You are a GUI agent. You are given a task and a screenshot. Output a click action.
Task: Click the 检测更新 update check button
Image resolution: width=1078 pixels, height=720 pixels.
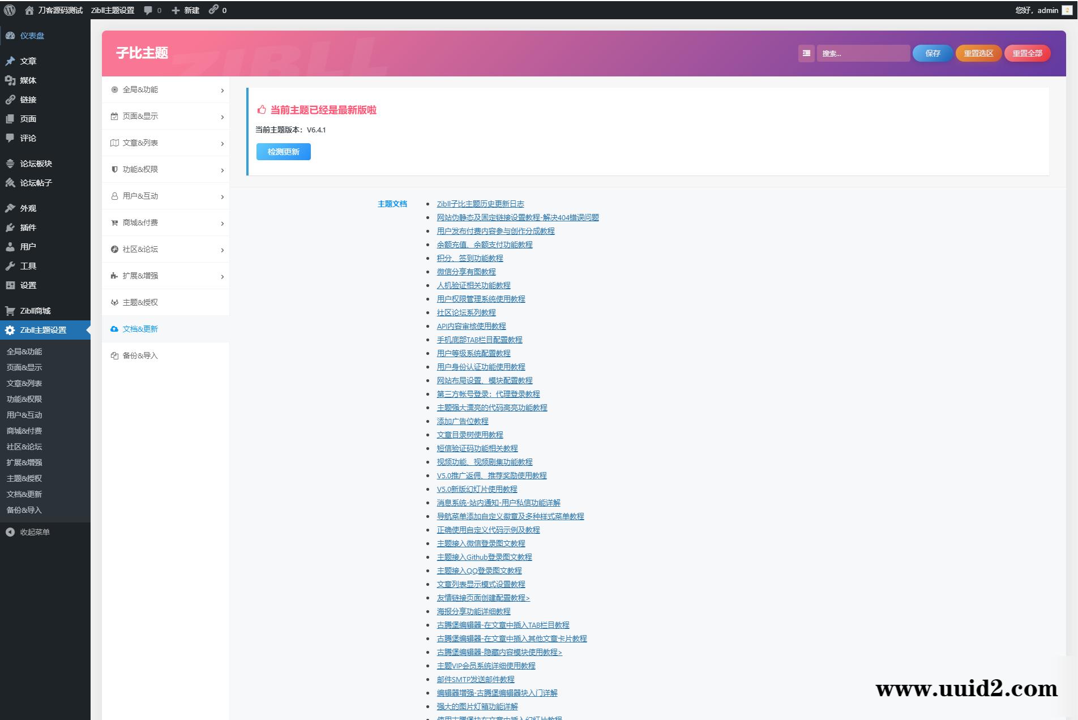click(283, 152)
